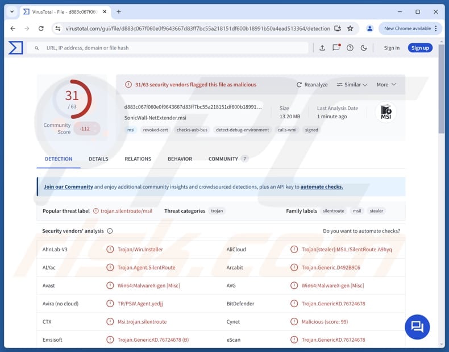
Task: Click the New Chrome available button
Action: point(407,28)
